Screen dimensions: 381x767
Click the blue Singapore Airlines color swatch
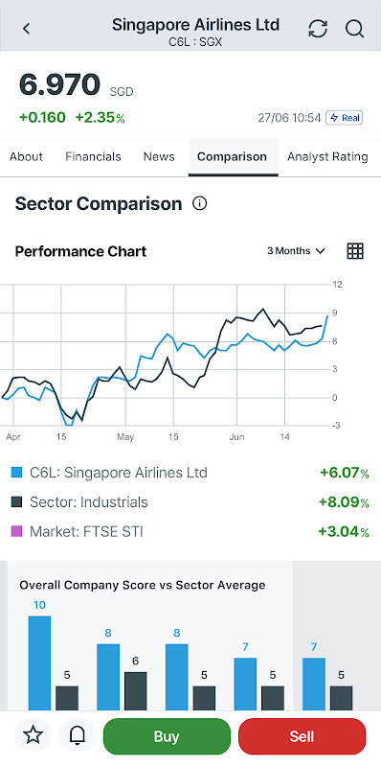coord(16,473)
